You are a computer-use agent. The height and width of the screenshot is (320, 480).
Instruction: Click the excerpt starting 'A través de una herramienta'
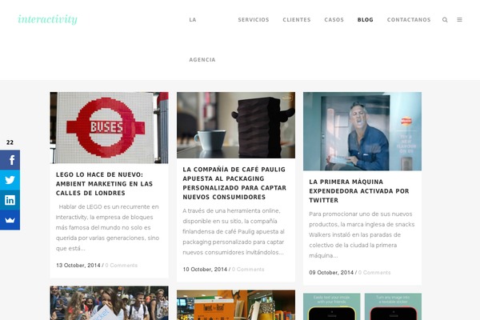234,231
